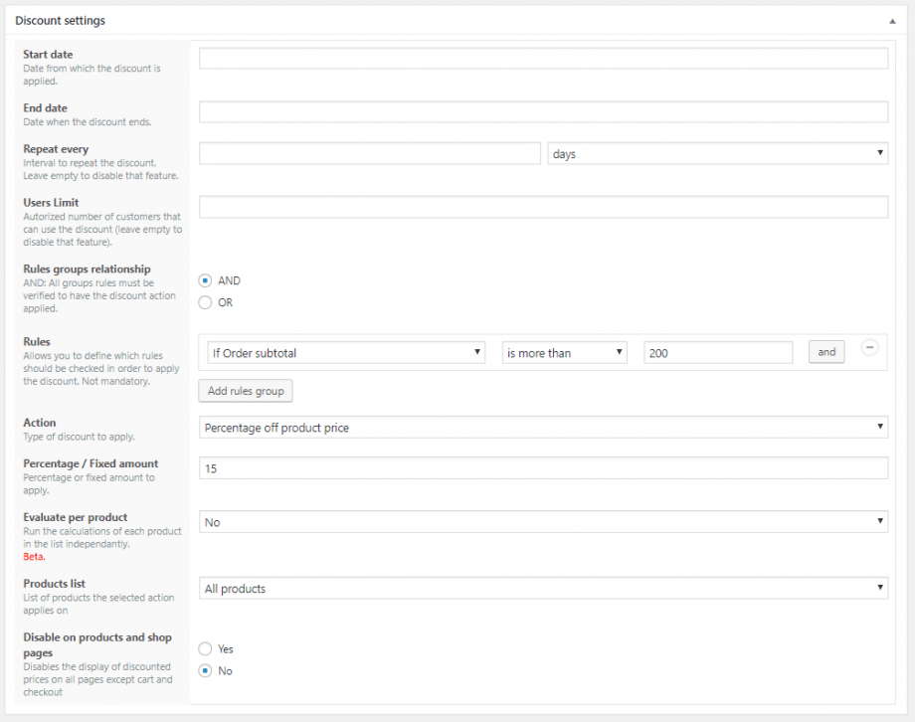
Task: Expand the Evaluate per product dropdown
Action: [x=543, y=522]
